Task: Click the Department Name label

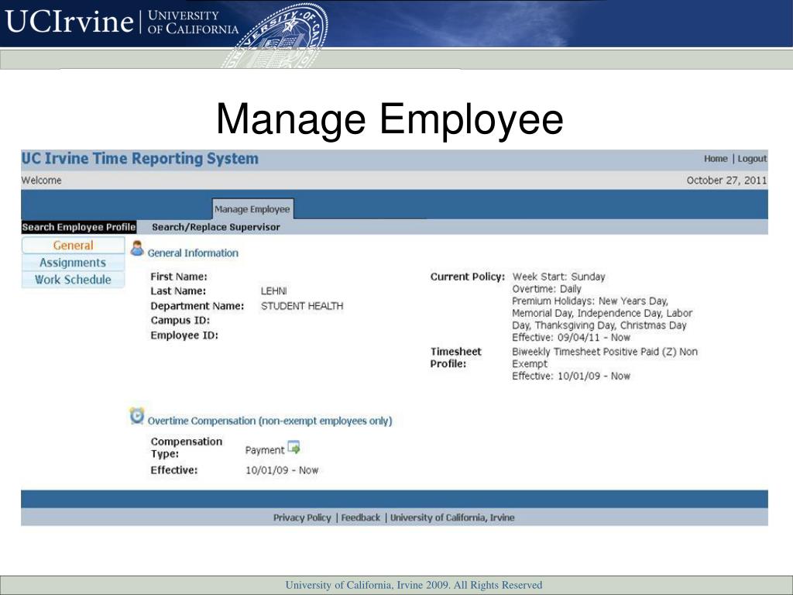Action: click(x=197, y=306)
